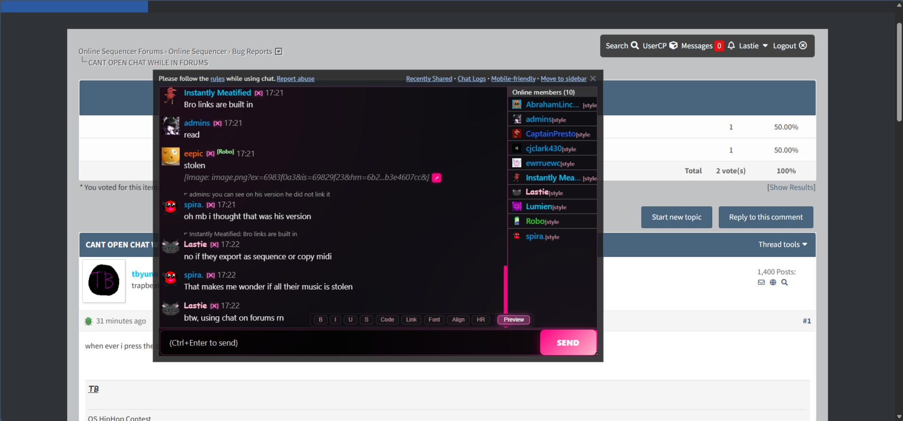Viewport: 903px width, 421px height.
Task: Close the chat popup window
Action: pyautogui.click(x=593, y=78)
